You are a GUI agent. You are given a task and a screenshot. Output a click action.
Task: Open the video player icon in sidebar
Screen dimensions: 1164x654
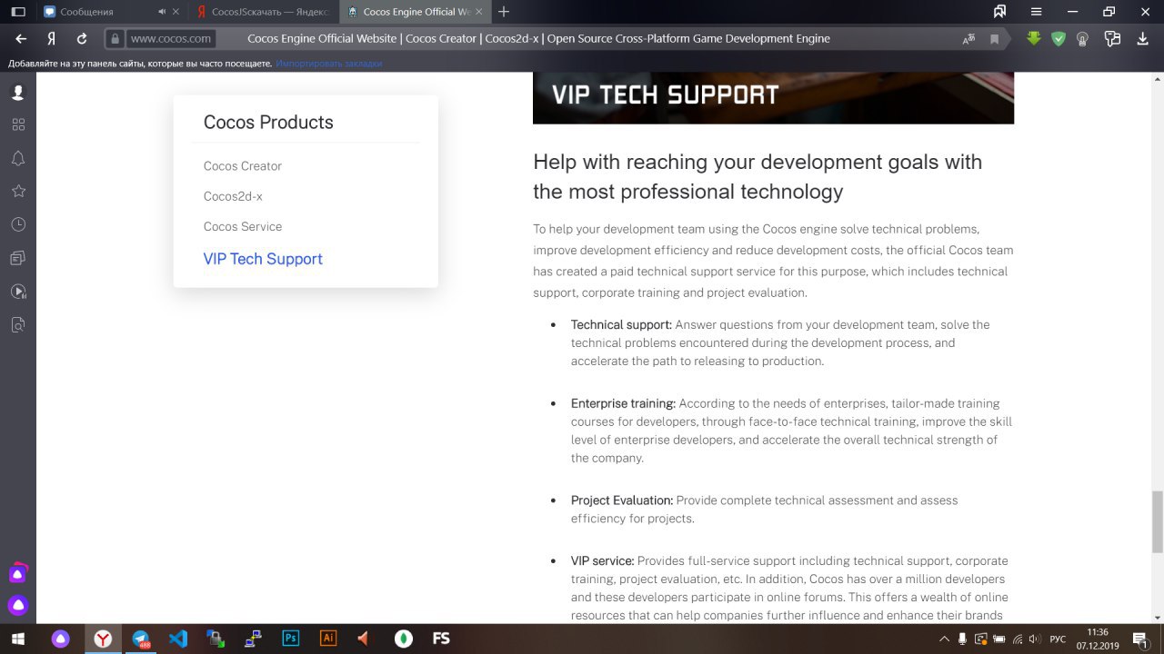click(18, 292)
